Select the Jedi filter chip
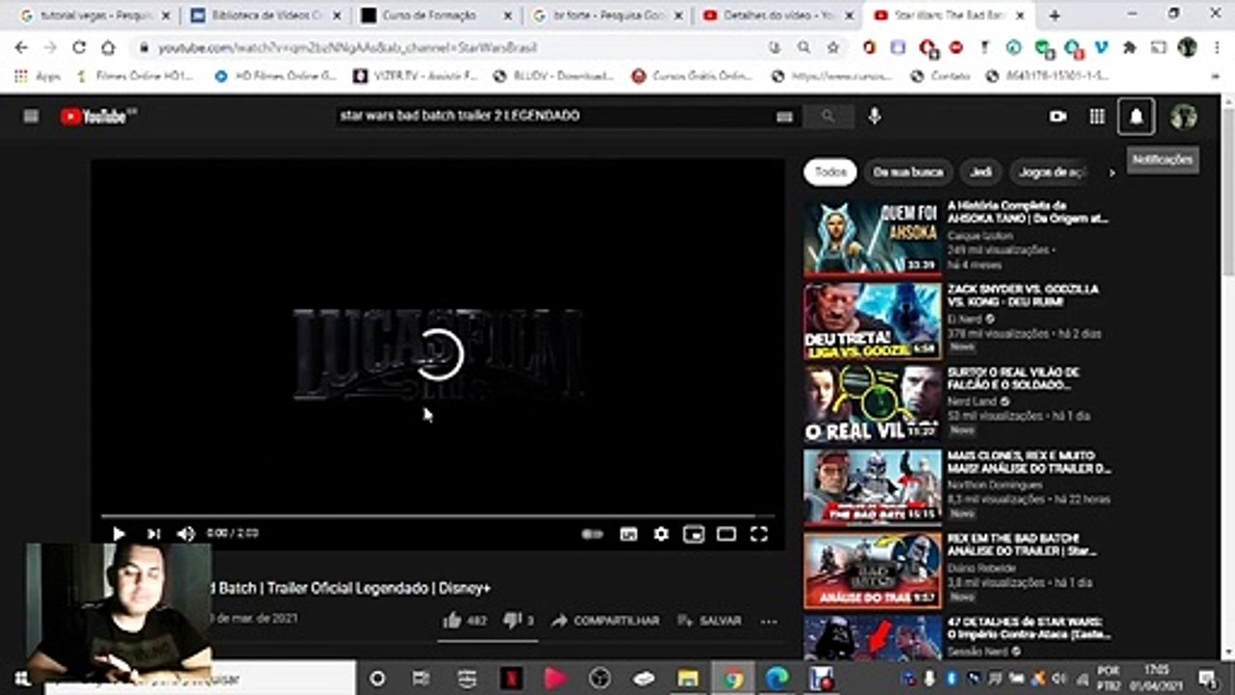The width and height of the screenshot is (1235, 695). pos(980,172)
